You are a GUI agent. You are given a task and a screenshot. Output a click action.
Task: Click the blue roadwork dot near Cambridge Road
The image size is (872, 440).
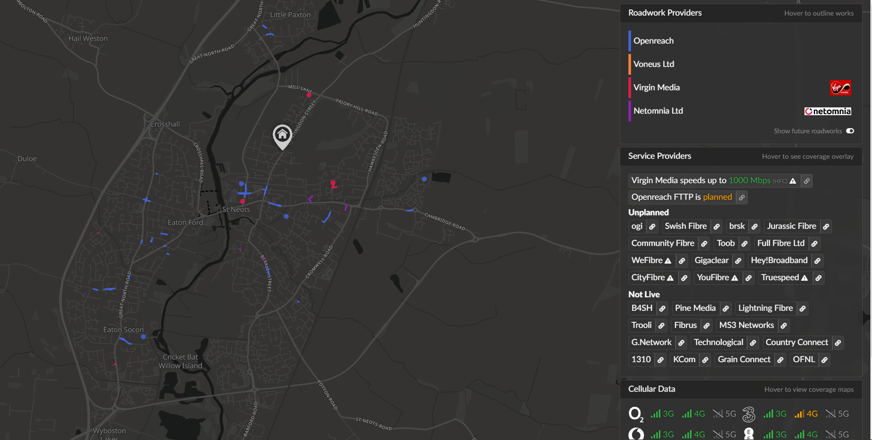pyautogui.click(x=424, y=179)
